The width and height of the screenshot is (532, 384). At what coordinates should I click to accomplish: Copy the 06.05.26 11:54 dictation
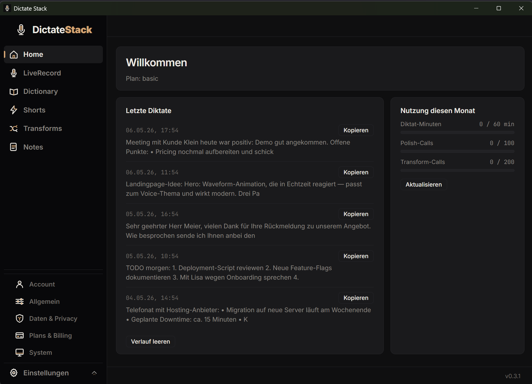[356, 172]
